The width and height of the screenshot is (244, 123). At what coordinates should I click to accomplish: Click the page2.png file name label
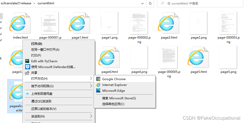pyautogui.click(x=199, y=38)
